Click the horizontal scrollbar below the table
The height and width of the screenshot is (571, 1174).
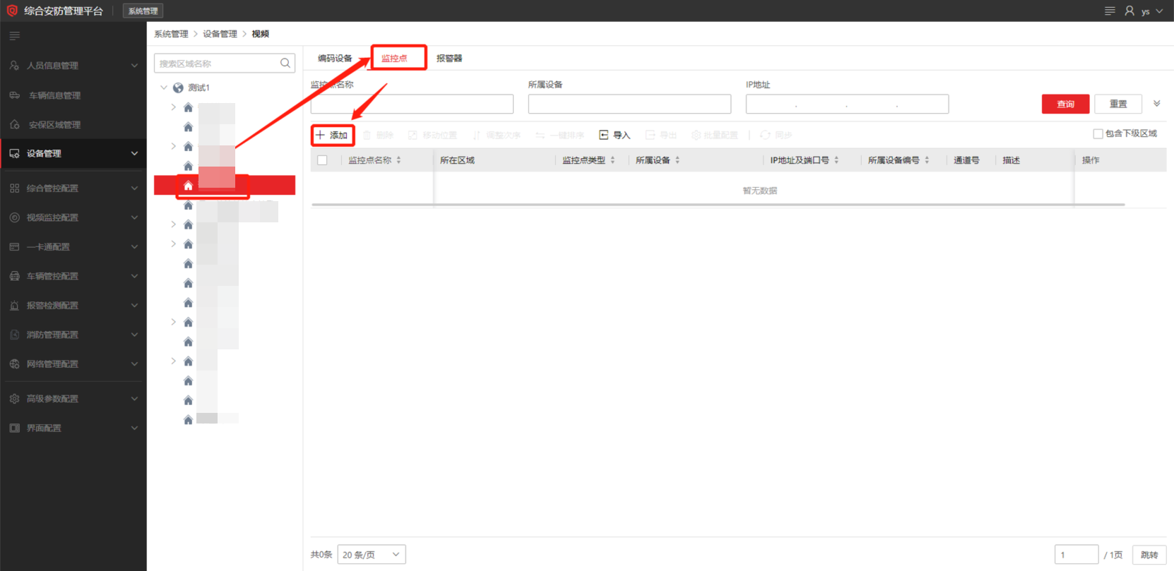pyautogui.click(x=718, y=205)
